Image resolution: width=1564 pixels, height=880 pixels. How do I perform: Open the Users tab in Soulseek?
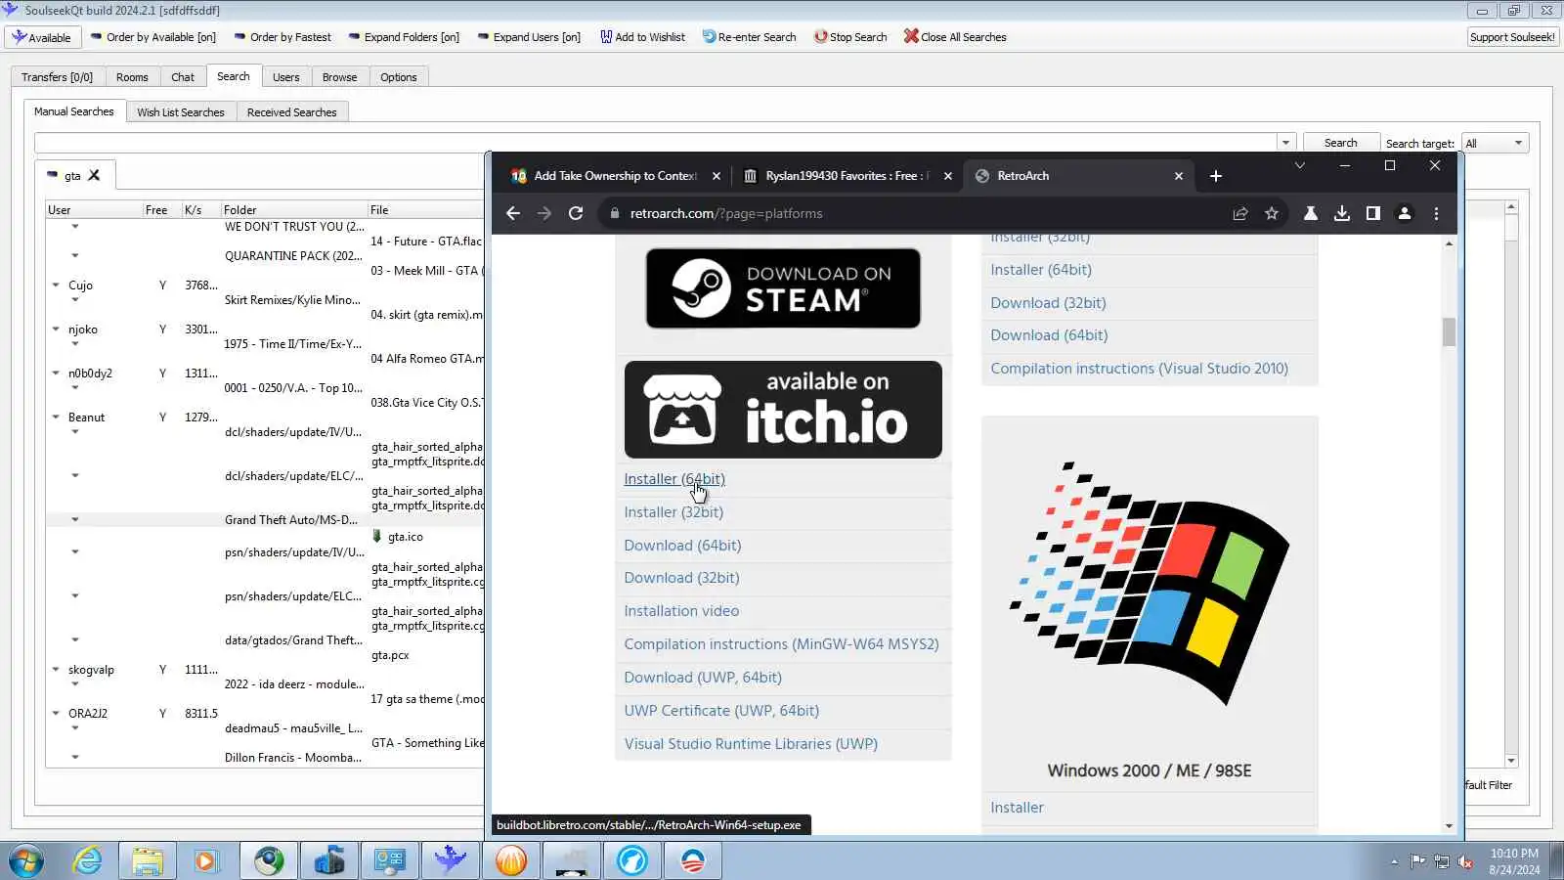click(286, 77)
